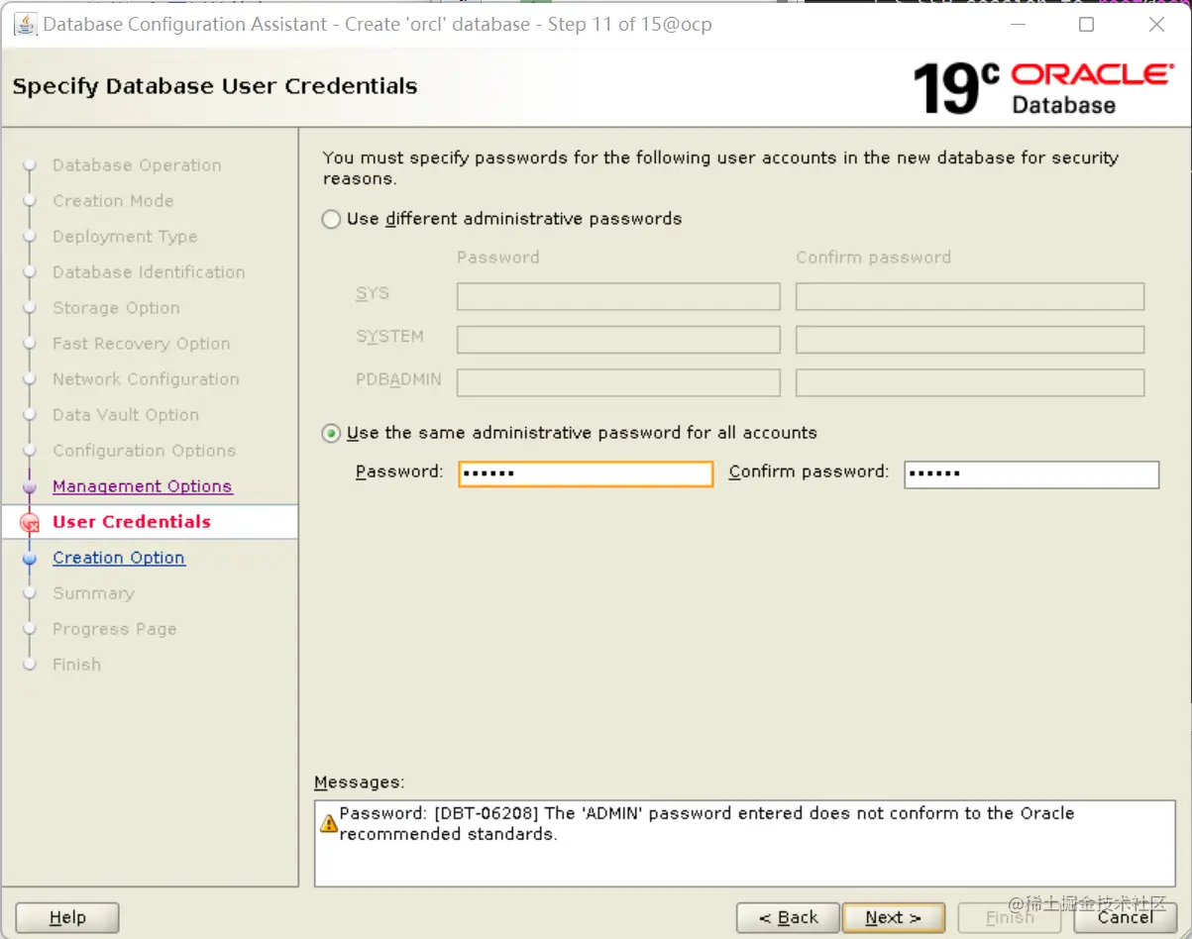The width and height of the screenshot is (1192, 939).
Task: Click the Confirm password column header
Action: 873,258
